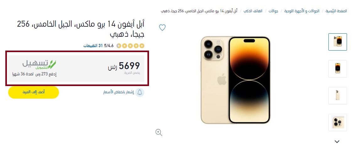Click the Tasheel financing logo
Screen dimensions: 352x152
click(x=39, y=64)
